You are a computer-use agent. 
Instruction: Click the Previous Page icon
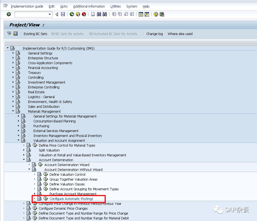tap(120, 14)
